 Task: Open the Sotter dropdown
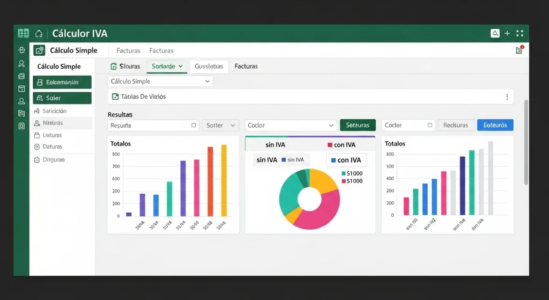pyautogui.click(x=220, y=126)
